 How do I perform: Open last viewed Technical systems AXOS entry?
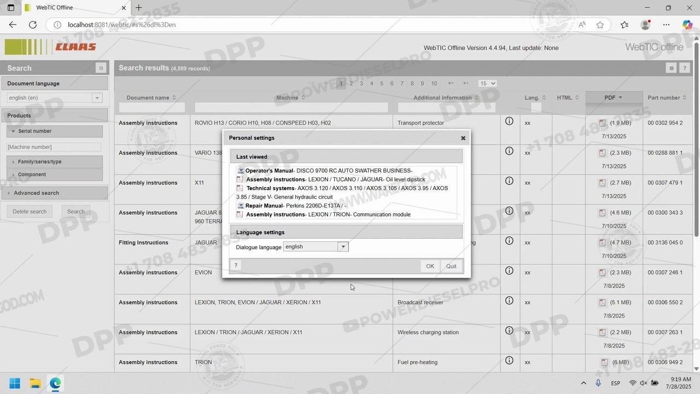pyautogui.click(x=342, y=193)
